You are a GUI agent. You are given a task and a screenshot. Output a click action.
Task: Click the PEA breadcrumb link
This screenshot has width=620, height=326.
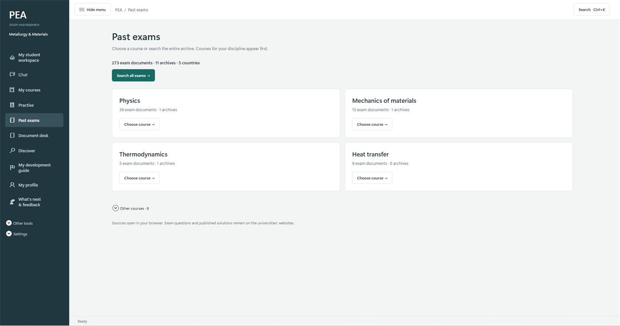pos(119,10)
